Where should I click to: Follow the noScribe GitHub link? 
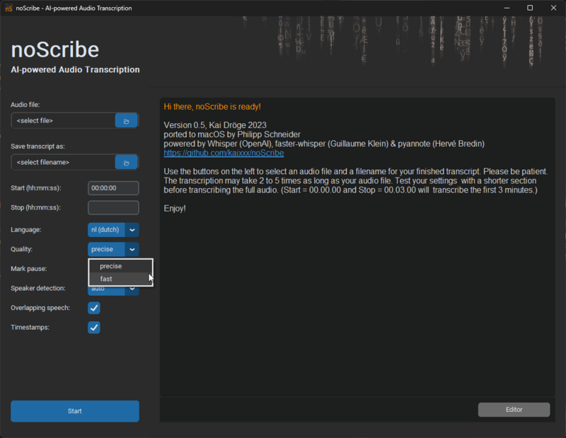point(224,152)
